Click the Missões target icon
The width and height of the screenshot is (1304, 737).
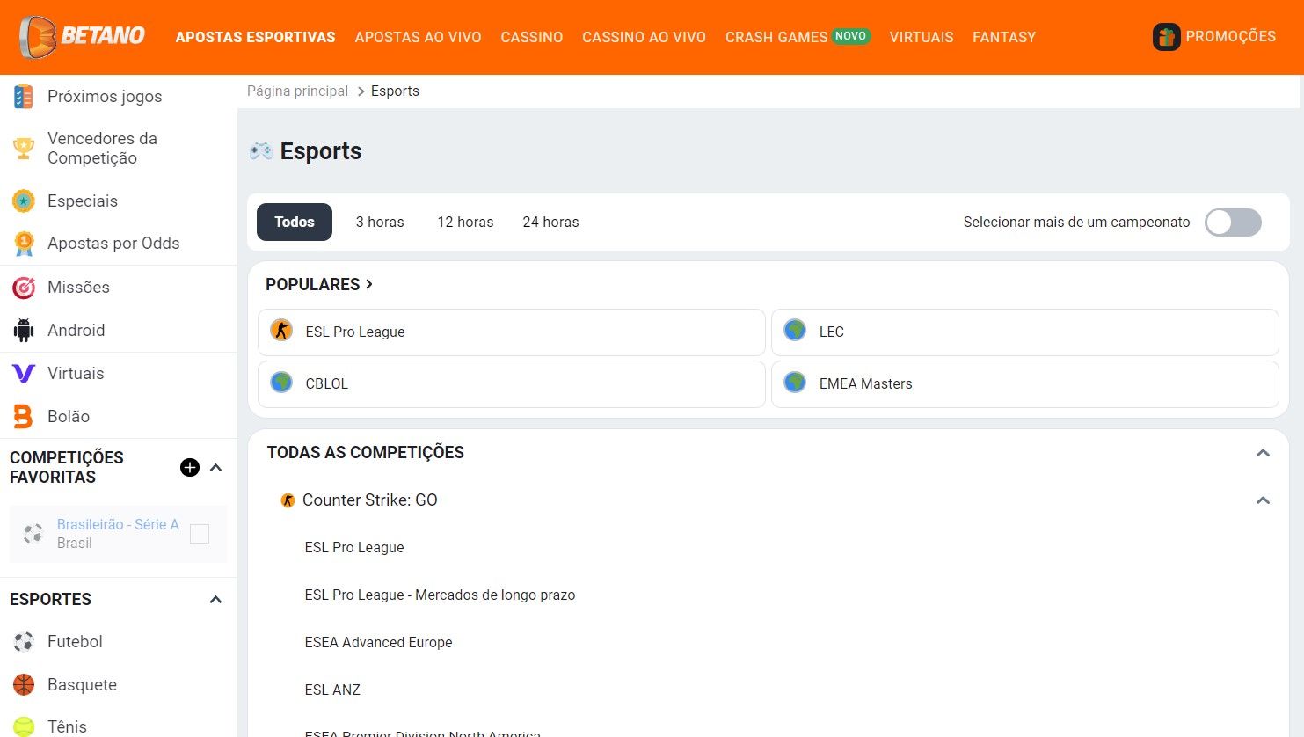tap(24, 287)
